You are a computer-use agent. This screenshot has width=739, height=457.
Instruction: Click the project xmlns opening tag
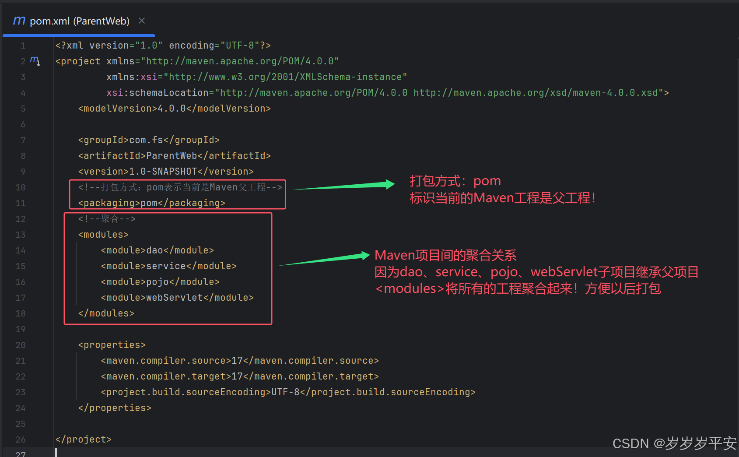coord(197,61)
